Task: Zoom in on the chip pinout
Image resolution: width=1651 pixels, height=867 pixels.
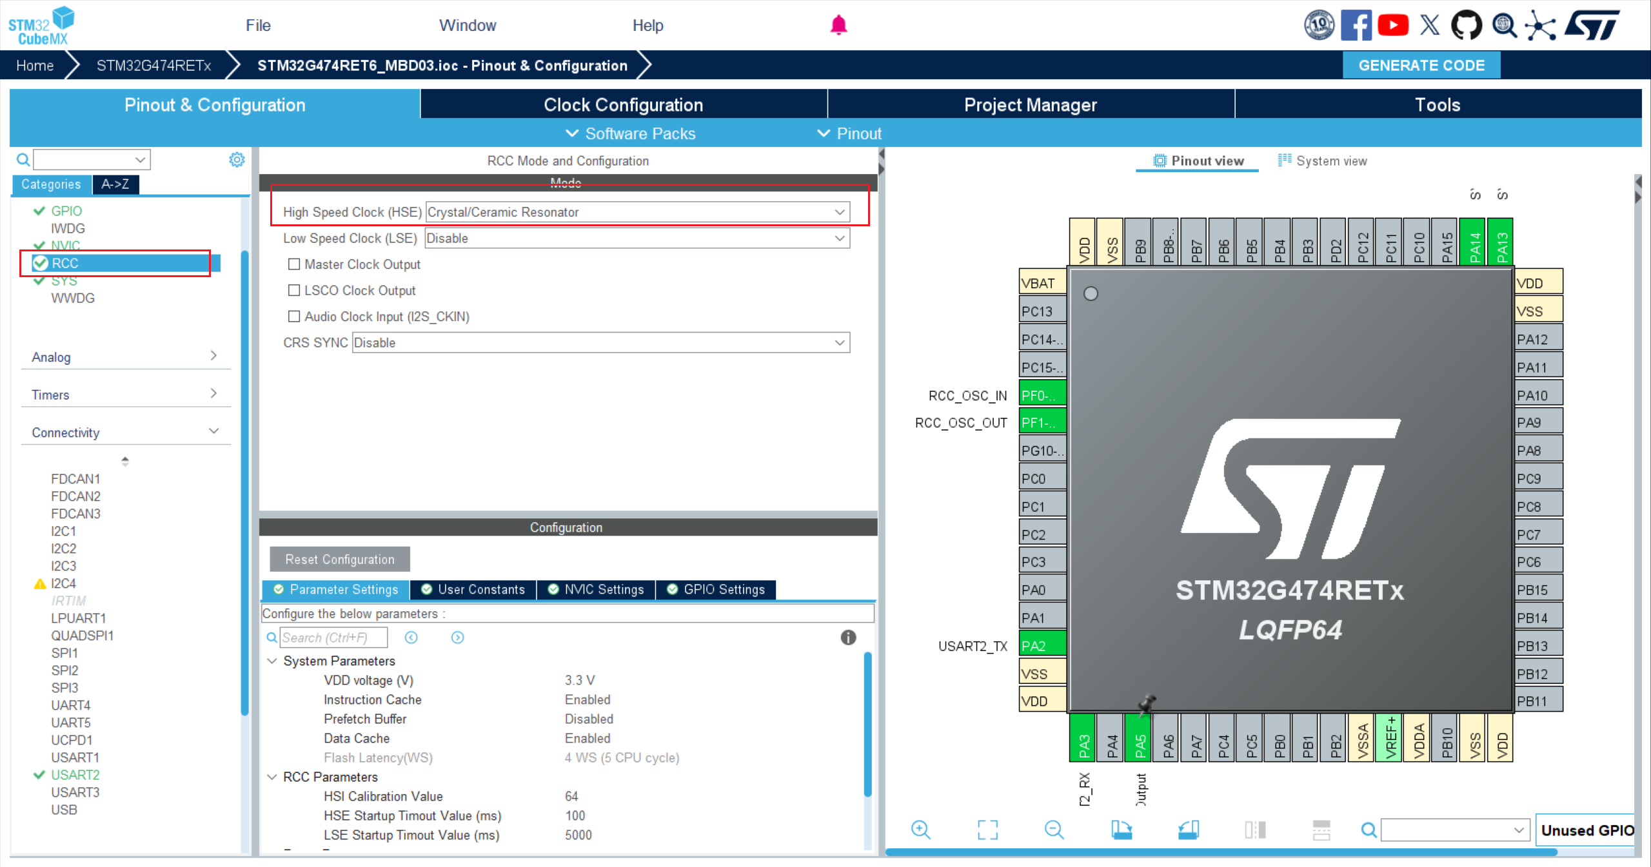Action: coord(920,830)
